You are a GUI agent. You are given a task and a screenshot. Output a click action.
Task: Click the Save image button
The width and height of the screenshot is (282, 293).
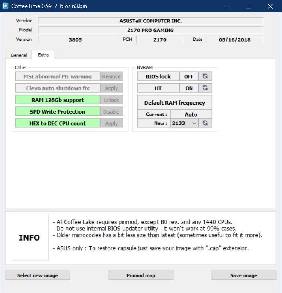click(x=244, y=275)
